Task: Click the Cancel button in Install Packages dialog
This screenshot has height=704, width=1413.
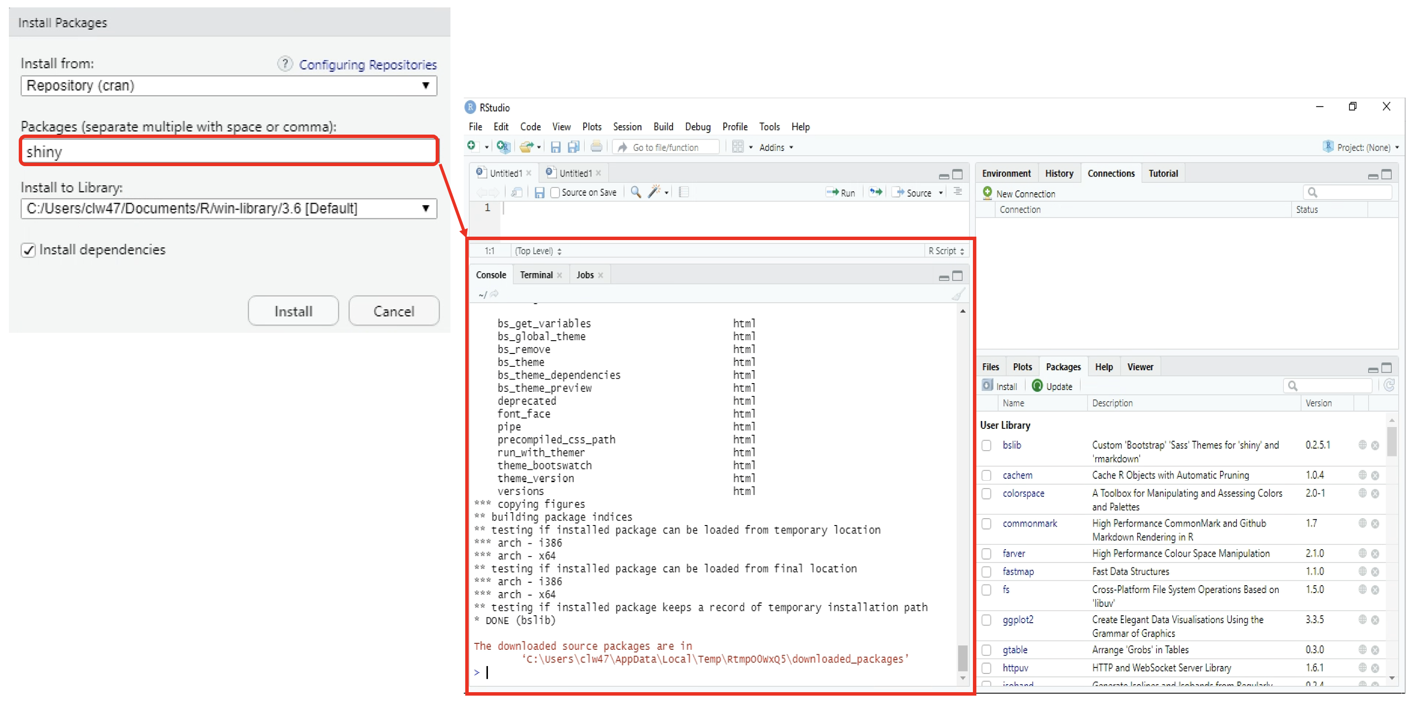Action: pyautogui.click(x=394, y=312)
